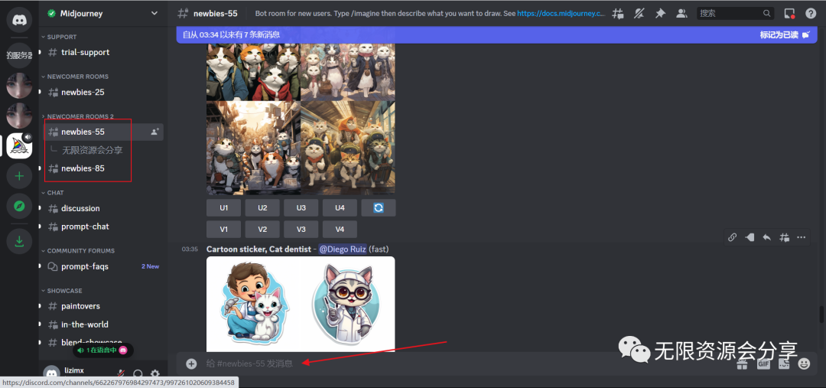Collapse the NEWCOMER ROOMS category
826x388 pixels.
point(77,77)
